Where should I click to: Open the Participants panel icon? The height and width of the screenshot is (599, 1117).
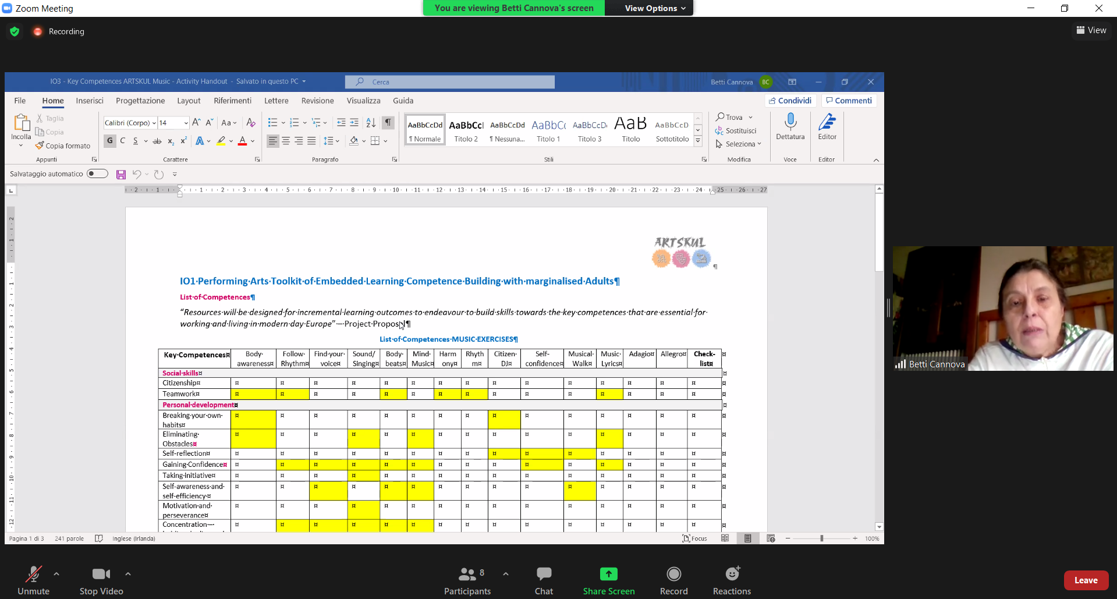pyautogui.click(x=467, y=575)
